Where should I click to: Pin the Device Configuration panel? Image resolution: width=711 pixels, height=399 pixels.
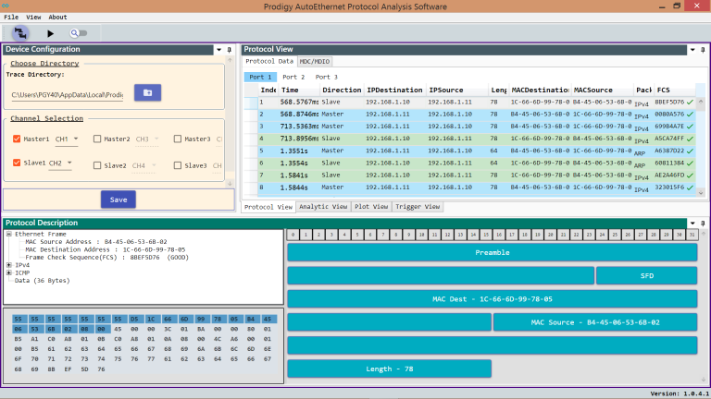point(229,49)
